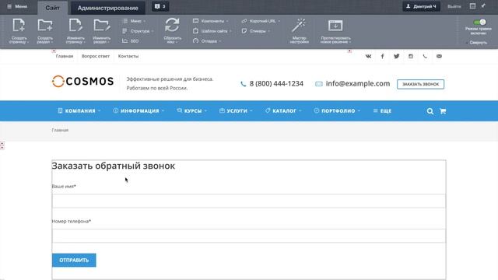Click the Изменить страницу edit-page icon
Viewport: 498px width, 280px height.
(75, 25)
